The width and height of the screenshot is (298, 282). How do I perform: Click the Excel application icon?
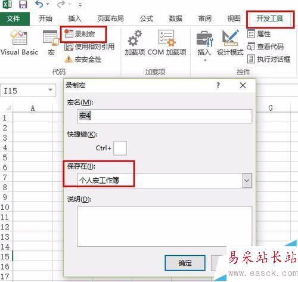click(x=7, y=4)
